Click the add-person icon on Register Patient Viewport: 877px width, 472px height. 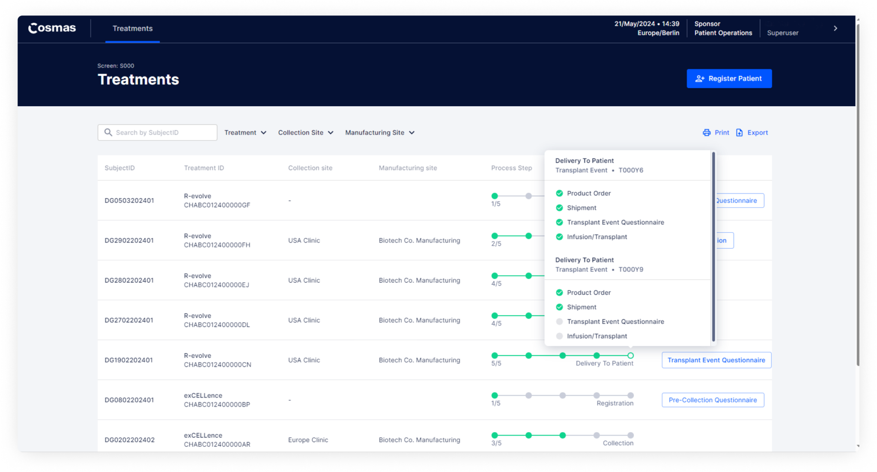[699, 78]
